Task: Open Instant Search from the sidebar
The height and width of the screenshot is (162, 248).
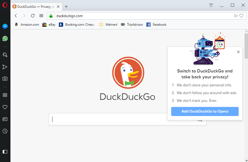Action: [5, 55]
